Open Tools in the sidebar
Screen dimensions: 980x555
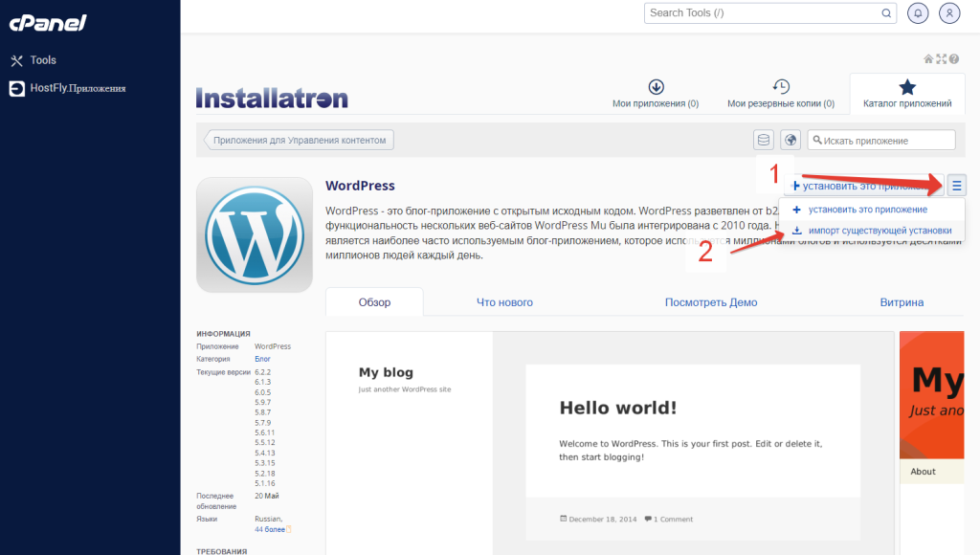pos(33,60)
